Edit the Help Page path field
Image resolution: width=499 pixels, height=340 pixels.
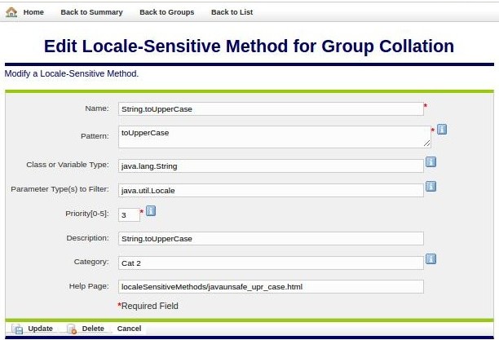[270, 286]
